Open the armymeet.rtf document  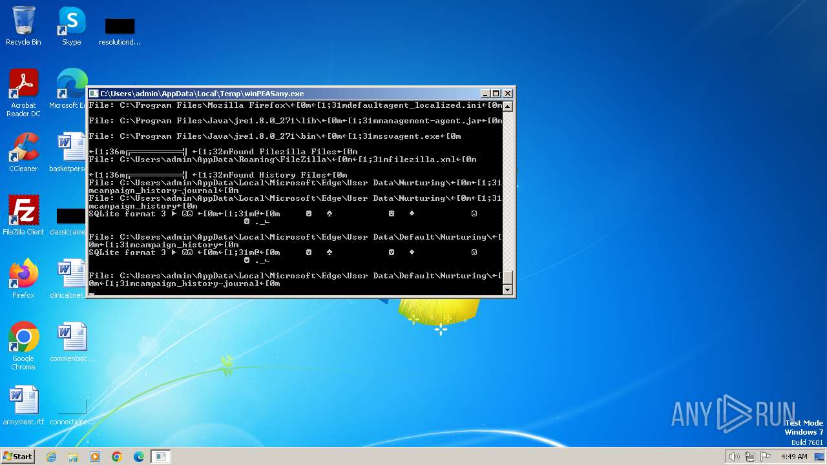pyautogui.click(x=23, y=406)
